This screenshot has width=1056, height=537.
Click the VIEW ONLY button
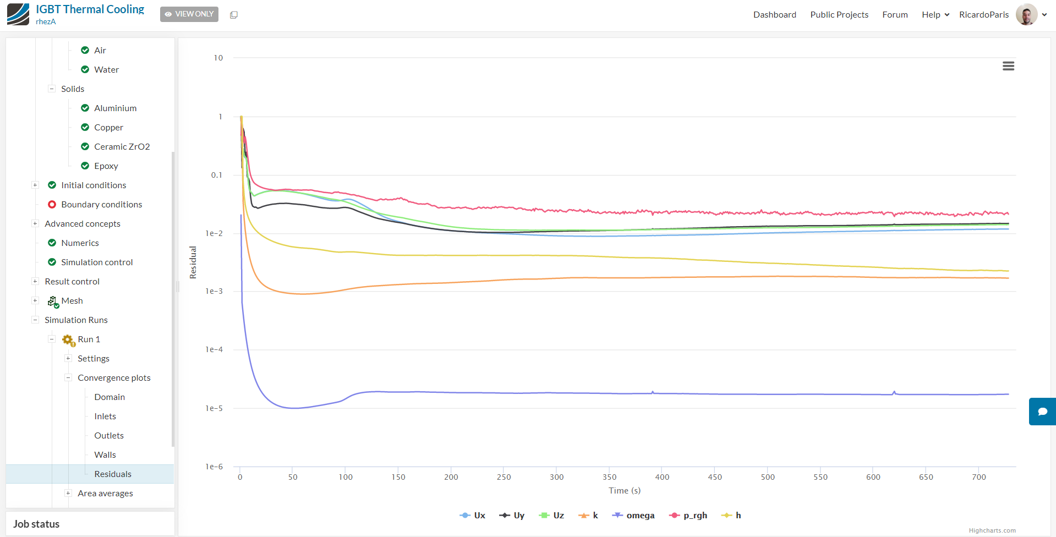click(189, 14)
